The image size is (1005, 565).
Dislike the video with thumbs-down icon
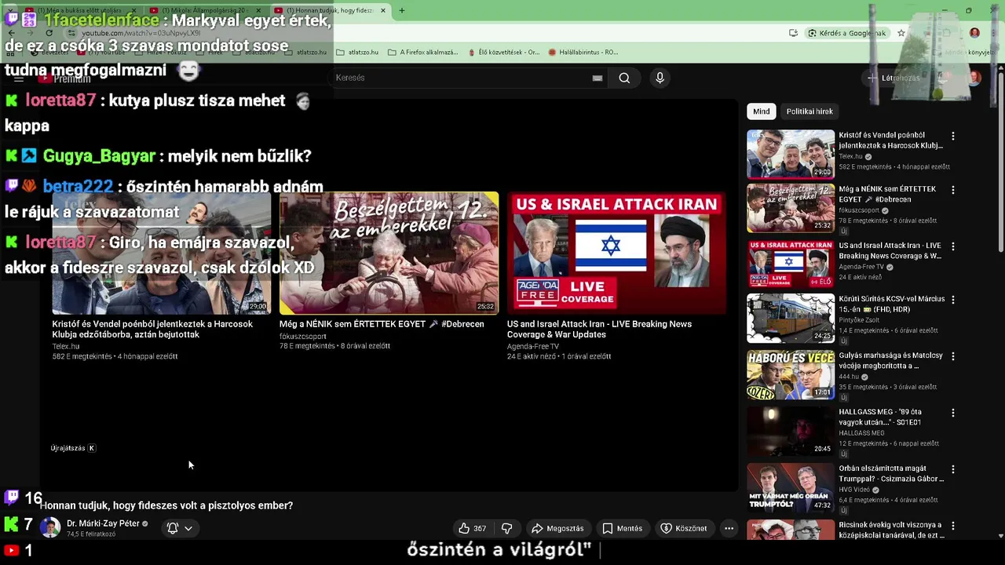click(506, 528)
